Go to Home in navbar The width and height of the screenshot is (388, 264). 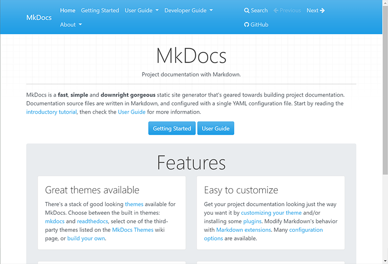(x=68, y=10)
